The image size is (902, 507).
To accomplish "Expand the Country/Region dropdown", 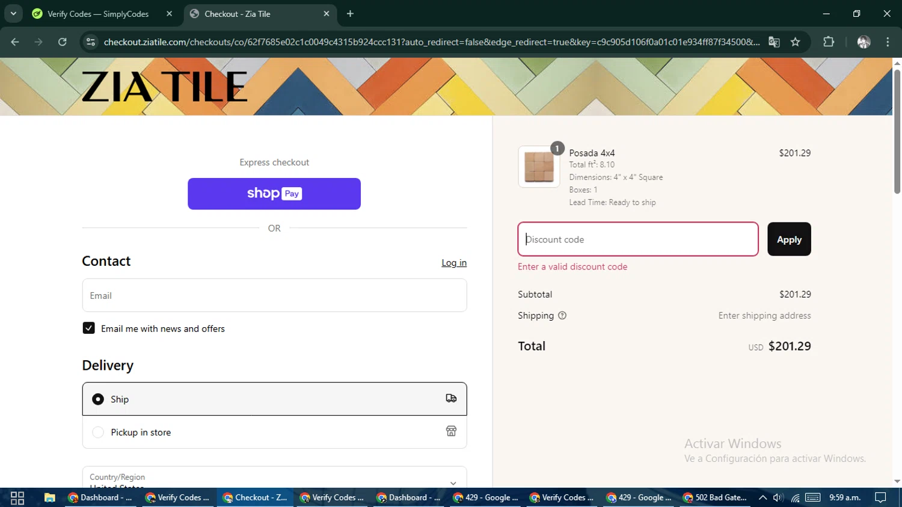I will click(x=274, y=478).
